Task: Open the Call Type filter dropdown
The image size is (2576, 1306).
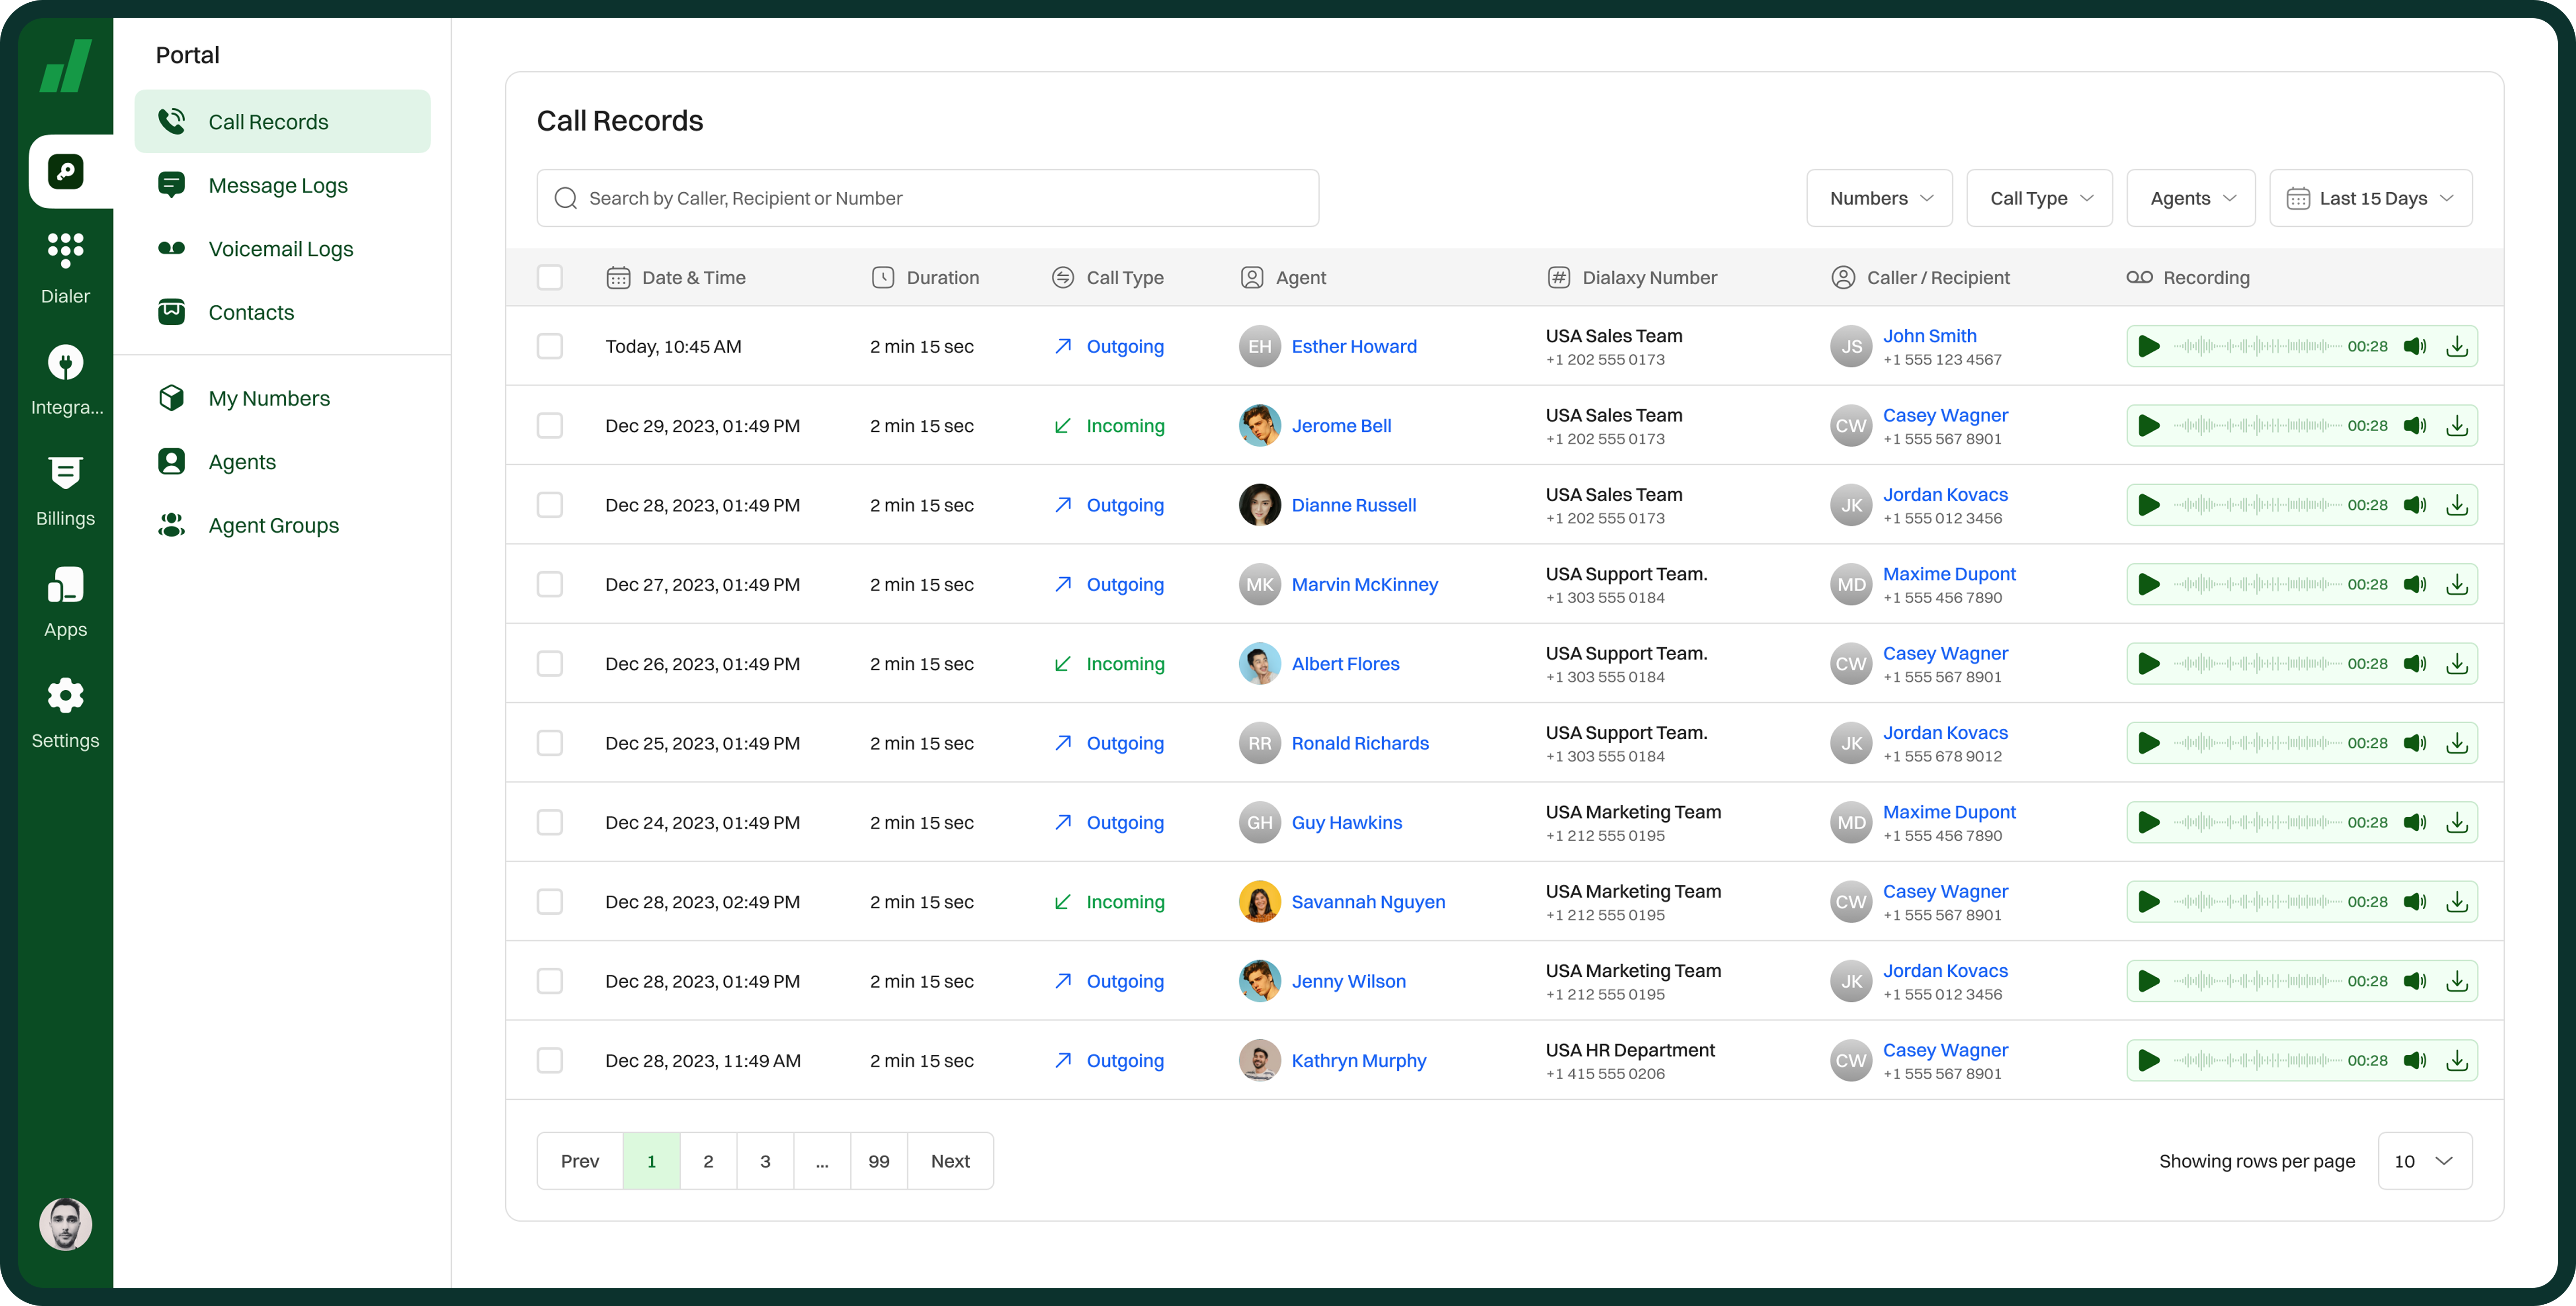Action: click(2039, 198)
